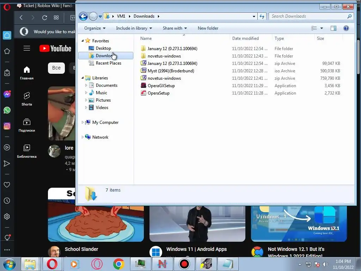Select the Myst (1994)(Broderbund) iso file

pos(171,71)
